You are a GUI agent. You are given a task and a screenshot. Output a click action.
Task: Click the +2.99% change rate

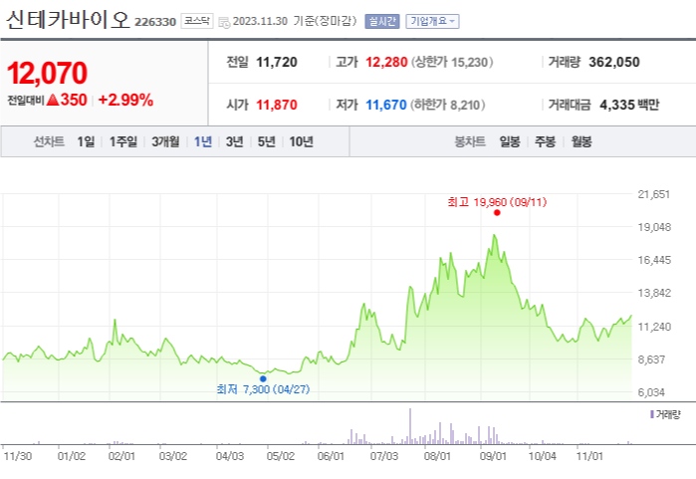pos(125,100)
